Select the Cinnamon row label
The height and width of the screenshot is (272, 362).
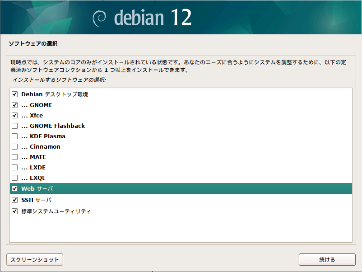pos(41,146)
